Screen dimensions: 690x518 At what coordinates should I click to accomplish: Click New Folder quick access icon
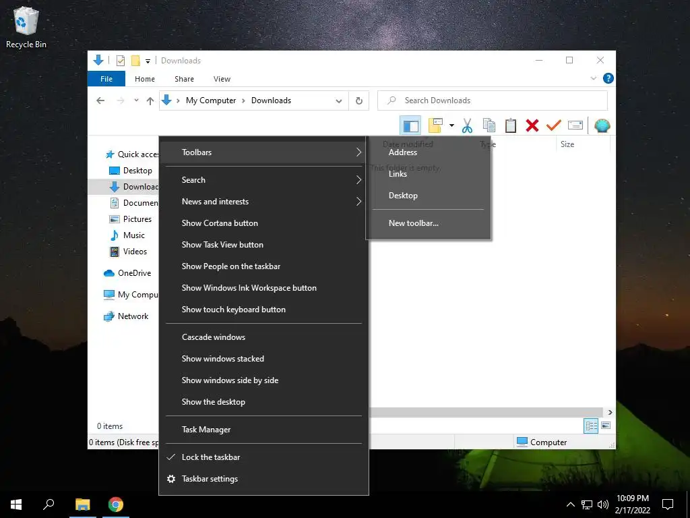(x=135, y=61)
